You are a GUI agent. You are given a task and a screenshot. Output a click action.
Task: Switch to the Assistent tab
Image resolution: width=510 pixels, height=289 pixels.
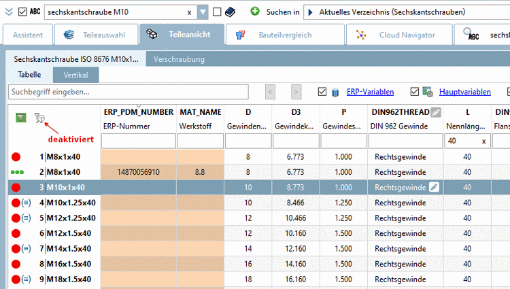click(28, 35)
